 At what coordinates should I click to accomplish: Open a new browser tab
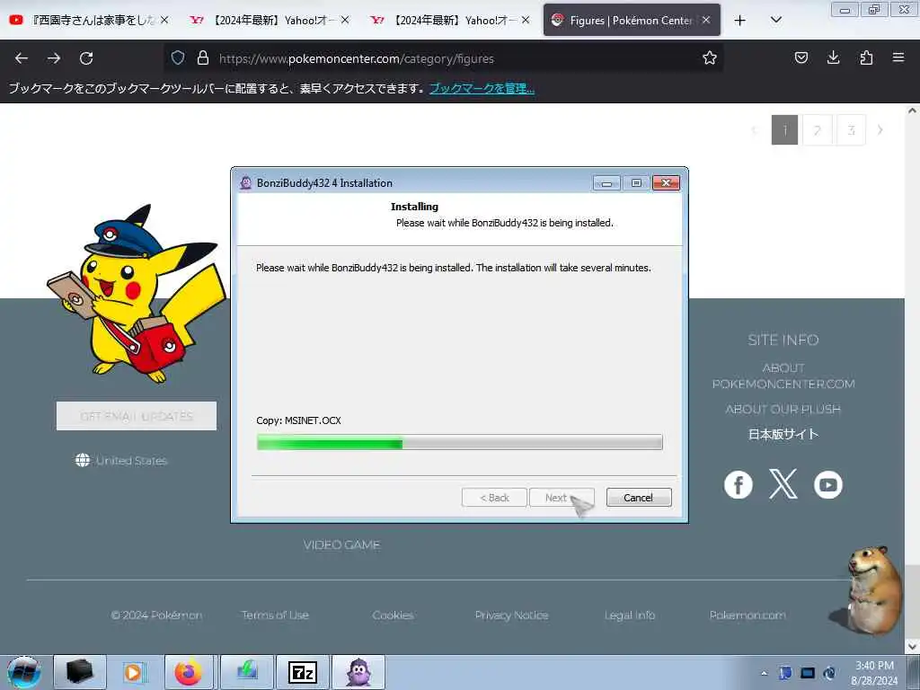(740, 21)
